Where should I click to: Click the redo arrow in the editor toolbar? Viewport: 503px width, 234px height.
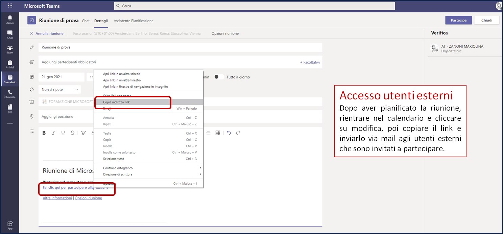(238, 133)
